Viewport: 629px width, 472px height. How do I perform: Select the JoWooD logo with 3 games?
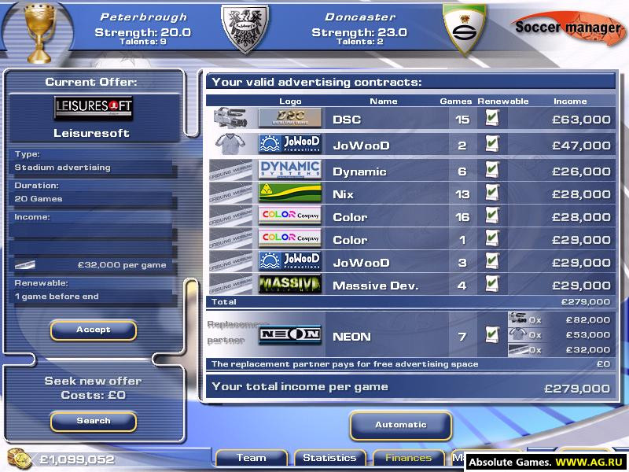[x=289, y=261]
